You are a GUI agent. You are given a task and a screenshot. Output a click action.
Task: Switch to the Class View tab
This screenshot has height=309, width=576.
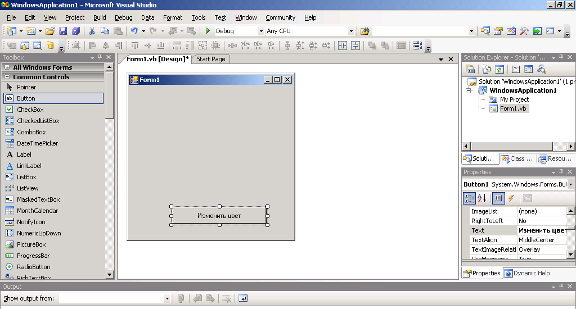coord(517,158)
